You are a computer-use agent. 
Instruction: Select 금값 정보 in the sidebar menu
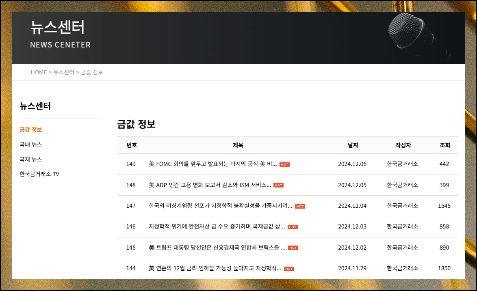click(x=31, y=130)
